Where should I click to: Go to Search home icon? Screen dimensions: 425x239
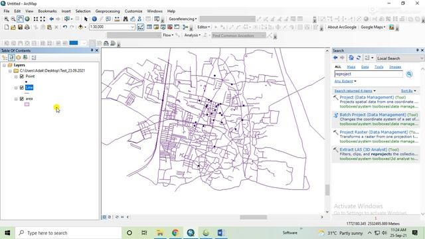pos(351,58)
